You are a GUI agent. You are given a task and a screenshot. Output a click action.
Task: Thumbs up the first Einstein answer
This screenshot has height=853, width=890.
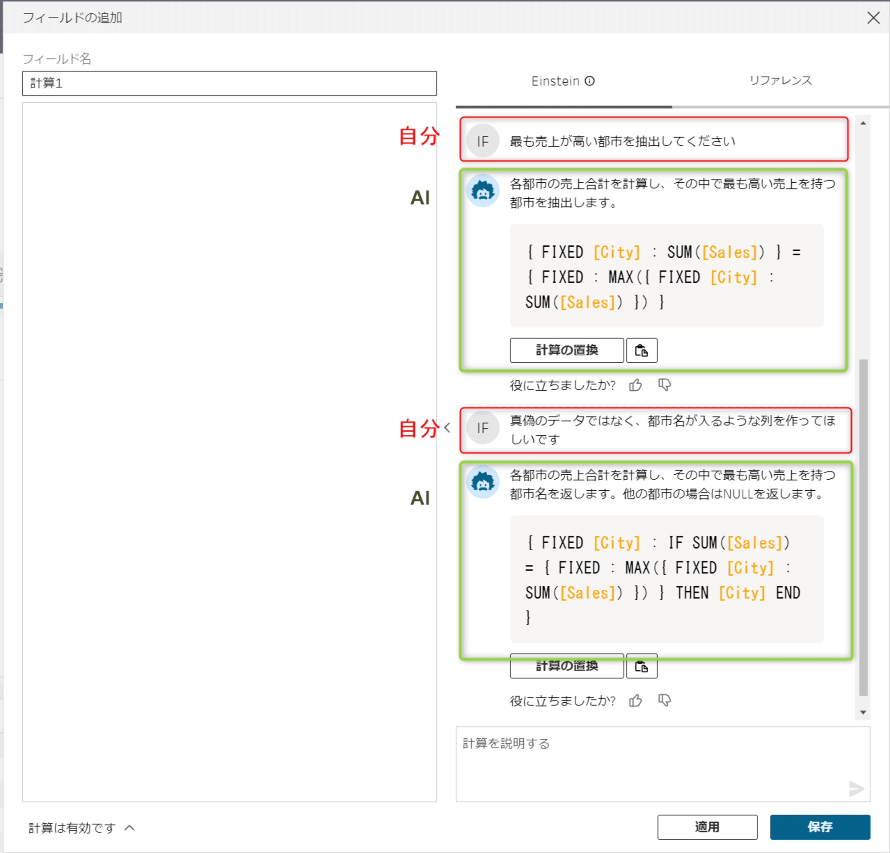pyautogui.click(x=635, y=385)
